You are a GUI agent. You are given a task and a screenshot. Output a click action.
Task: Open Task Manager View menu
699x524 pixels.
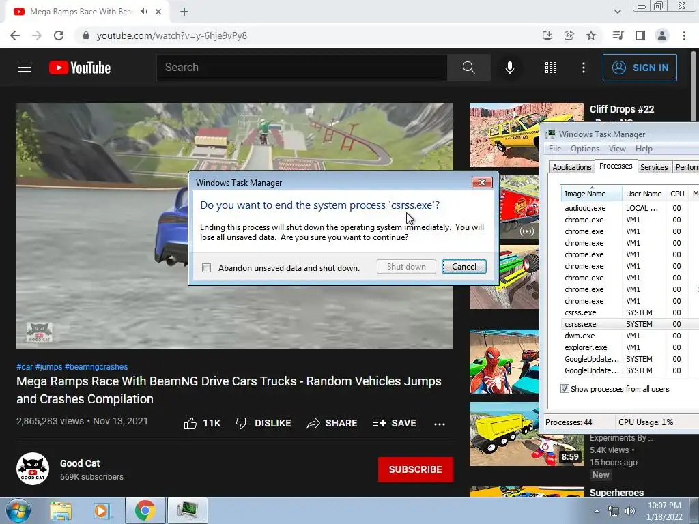click(617, 149)
